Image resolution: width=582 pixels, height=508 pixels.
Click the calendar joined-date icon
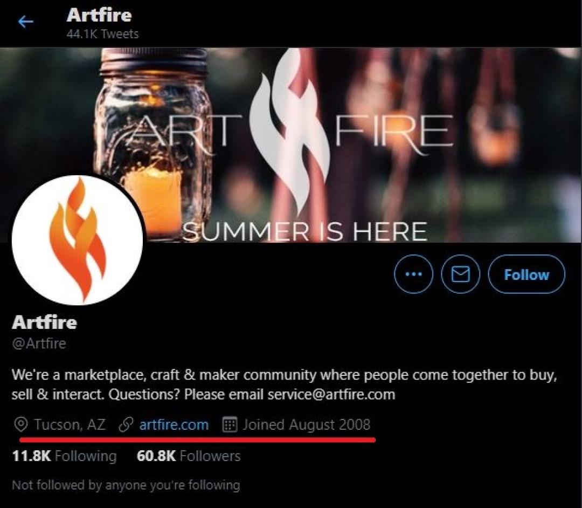click(230, 424)
